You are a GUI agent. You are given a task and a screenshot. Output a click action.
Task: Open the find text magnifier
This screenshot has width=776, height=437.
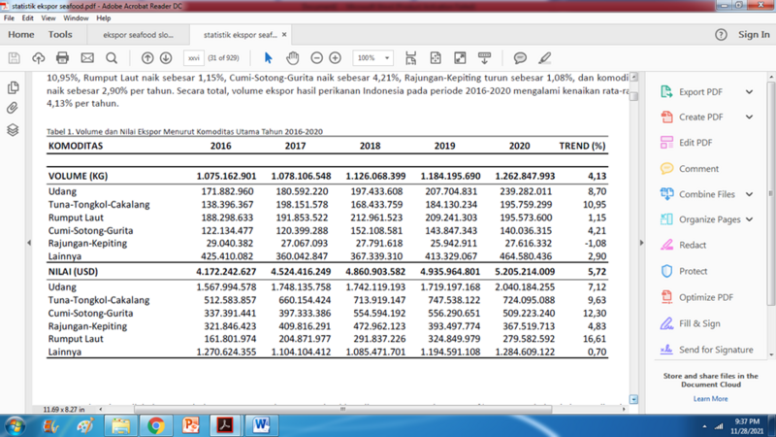coord(112,58)
